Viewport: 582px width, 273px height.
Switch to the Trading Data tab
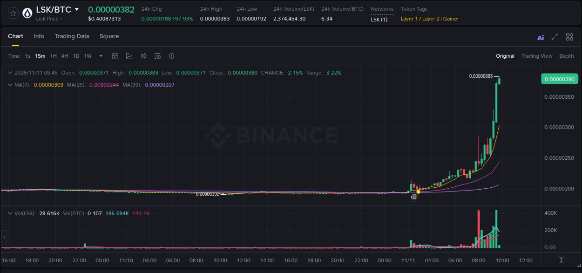72,36
